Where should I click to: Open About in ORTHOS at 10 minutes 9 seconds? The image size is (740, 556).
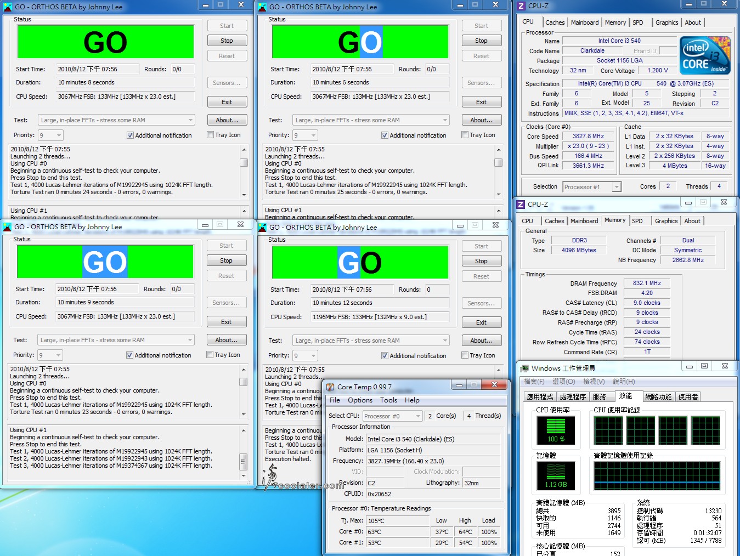(x=226, y=340)
